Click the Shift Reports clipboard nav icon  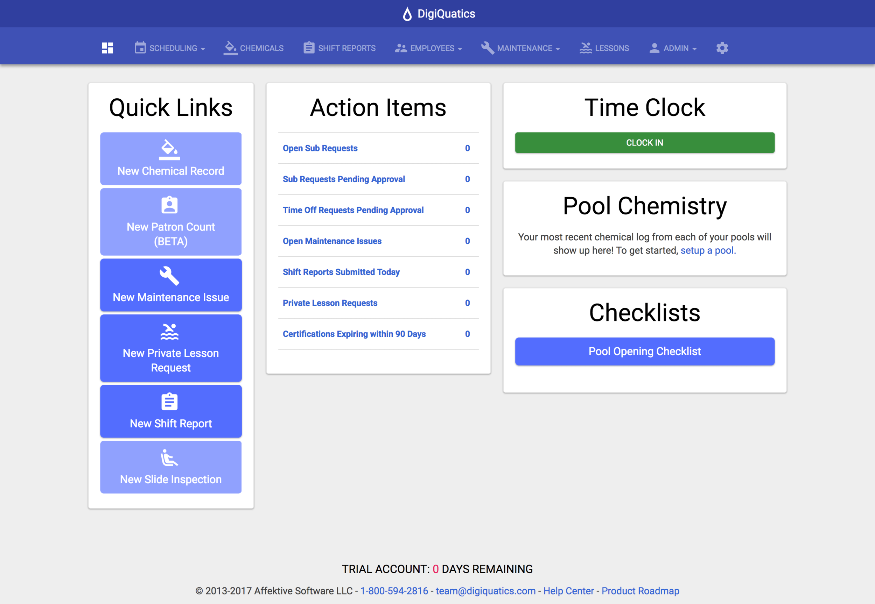pyautogui.click(x=309, y=48)
